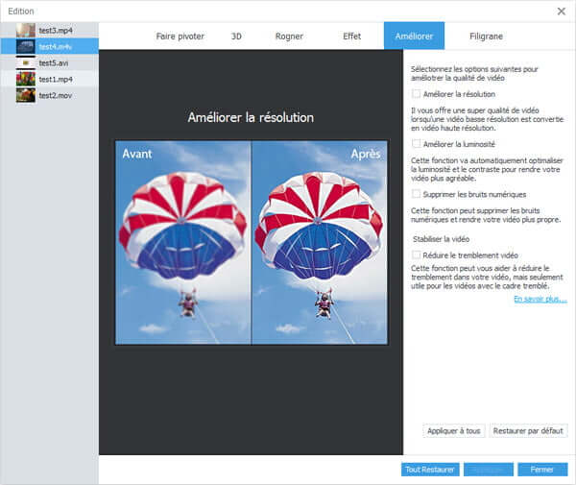Screen dimensions: 576x485
Task: Check Supprimer les bruits numériques
Action: coord(416,194)
